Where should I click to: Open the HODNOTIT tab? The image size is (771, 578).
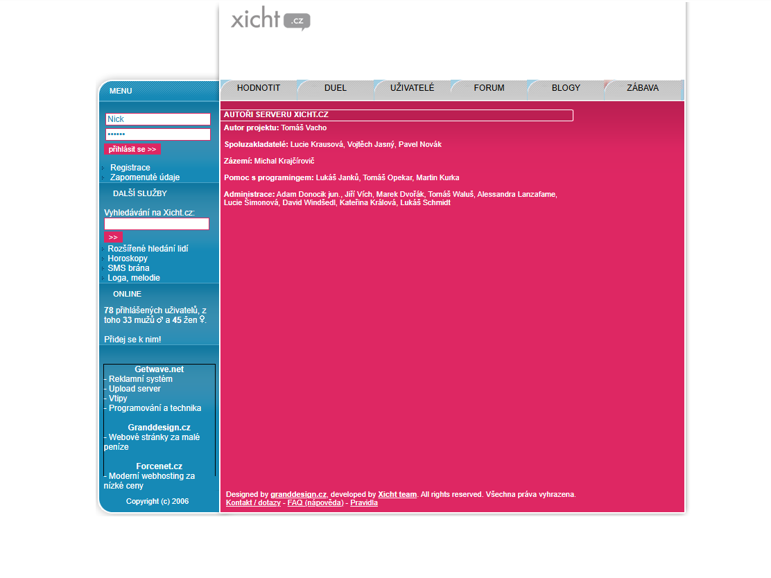click(x=259, y=88)
